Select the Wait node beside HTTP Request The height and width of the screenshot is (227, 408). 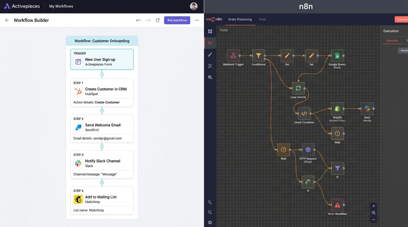coord(283,150)
